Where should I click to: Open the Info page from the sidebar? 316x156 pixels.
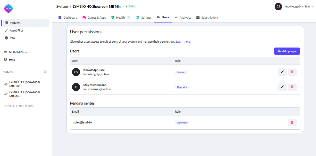tap(6, 38)
